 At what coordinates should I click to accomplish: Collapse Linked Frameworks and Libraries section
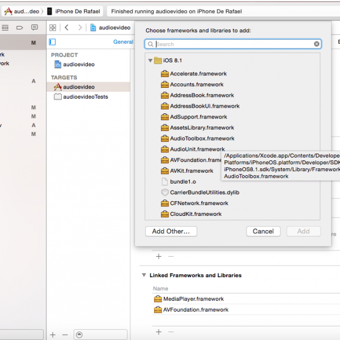tap(144, 275)
